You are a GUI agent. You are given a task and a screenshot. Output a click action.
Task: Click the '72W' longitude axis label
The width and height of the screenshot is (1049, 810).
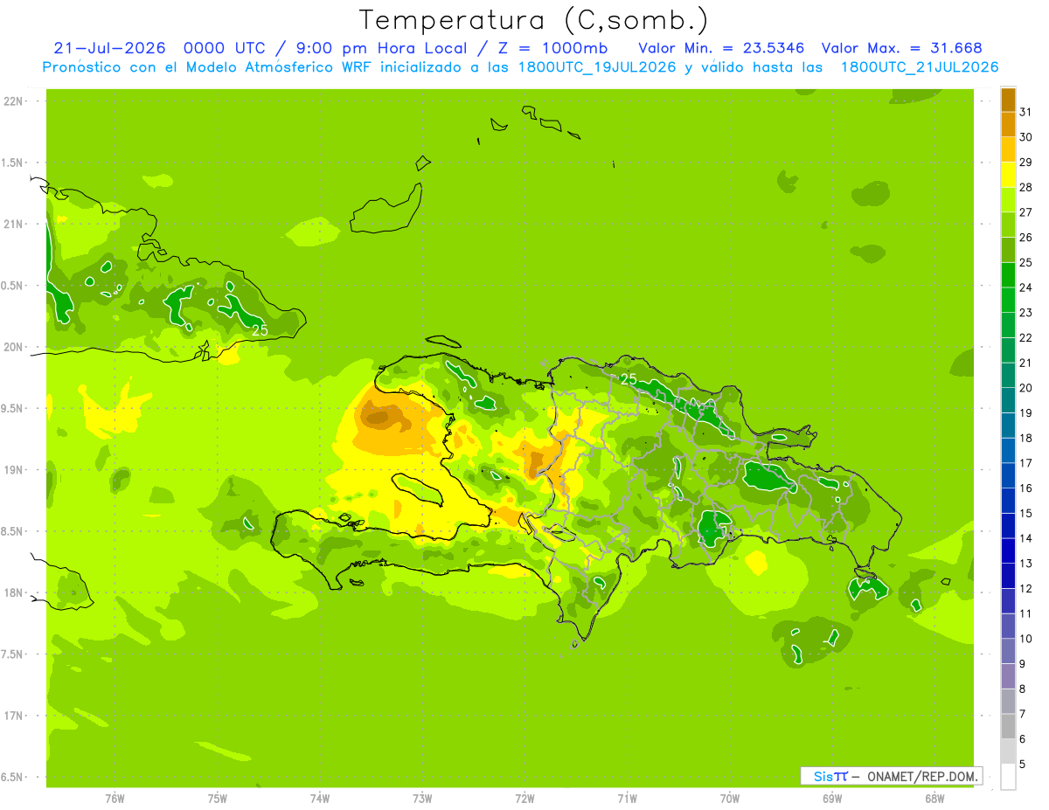point(524,799)
